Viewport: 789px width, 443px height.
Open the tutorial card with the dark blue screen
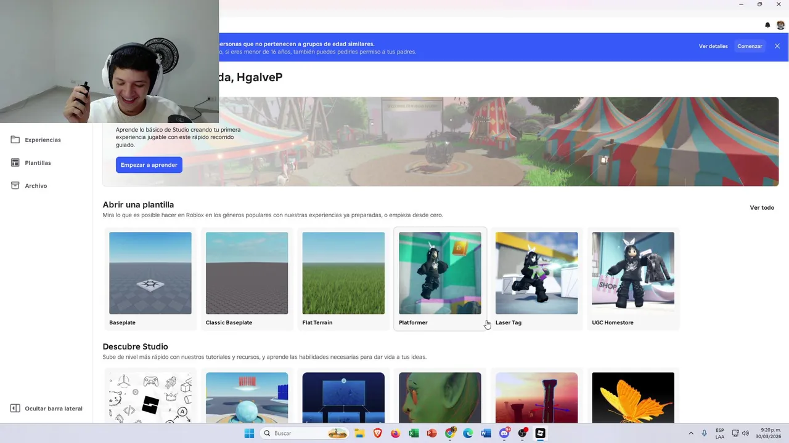tap(343, 397)
